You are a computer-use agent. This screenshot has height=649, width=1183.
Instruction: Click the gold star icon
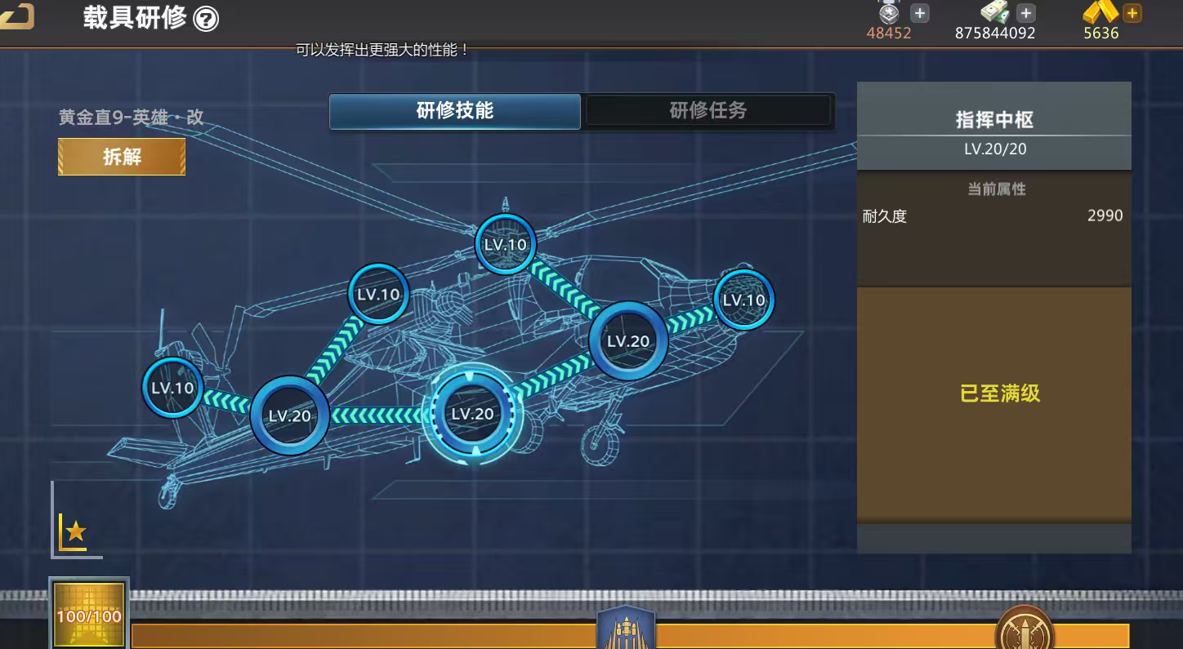(75, 531)
